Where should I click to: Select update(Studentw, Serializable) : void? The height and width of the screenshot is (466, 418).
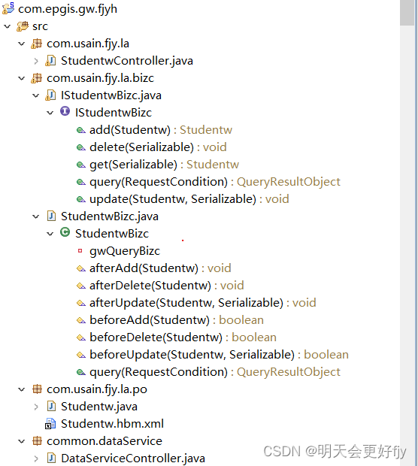coord(189,199)
